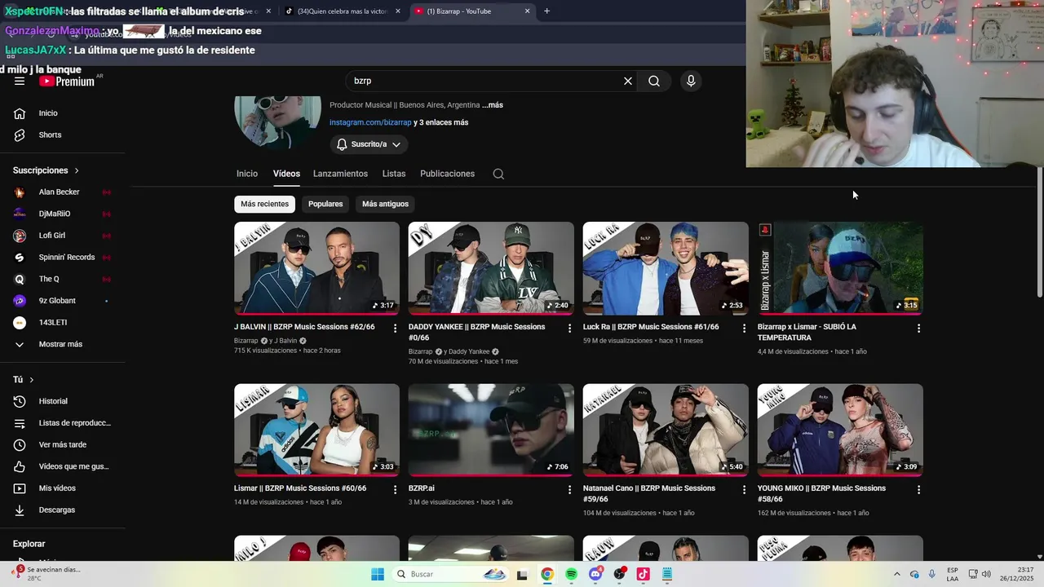Switch to Videos channel tab
This screenshot has width=1044, height=587.
286,174
